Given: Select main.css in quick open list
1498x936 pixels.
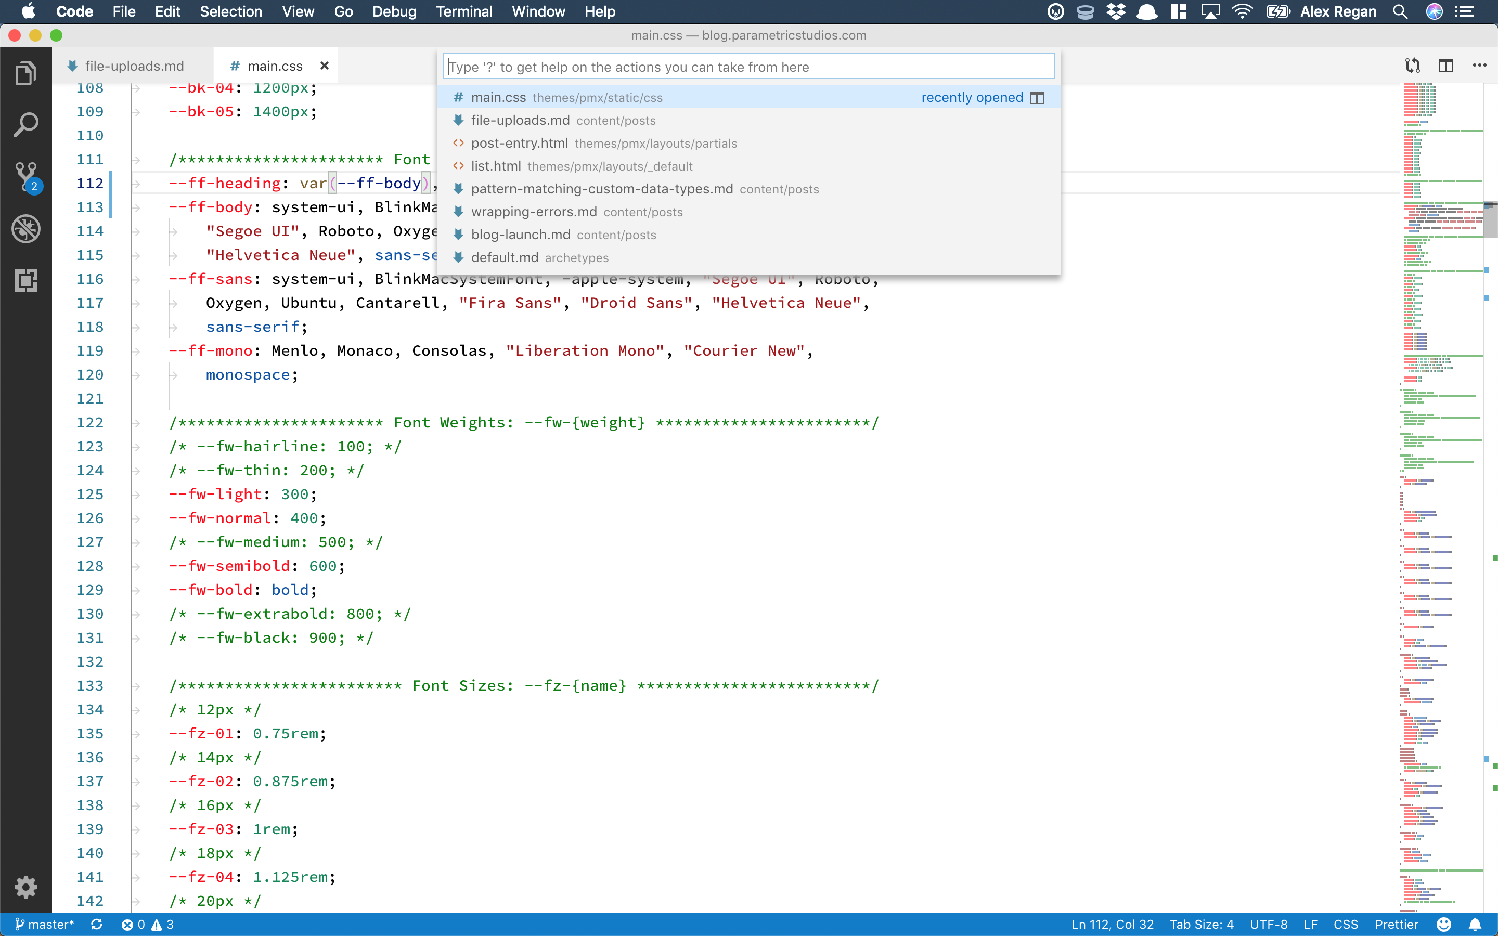Looking at the screenshot, I should [748, 97].
